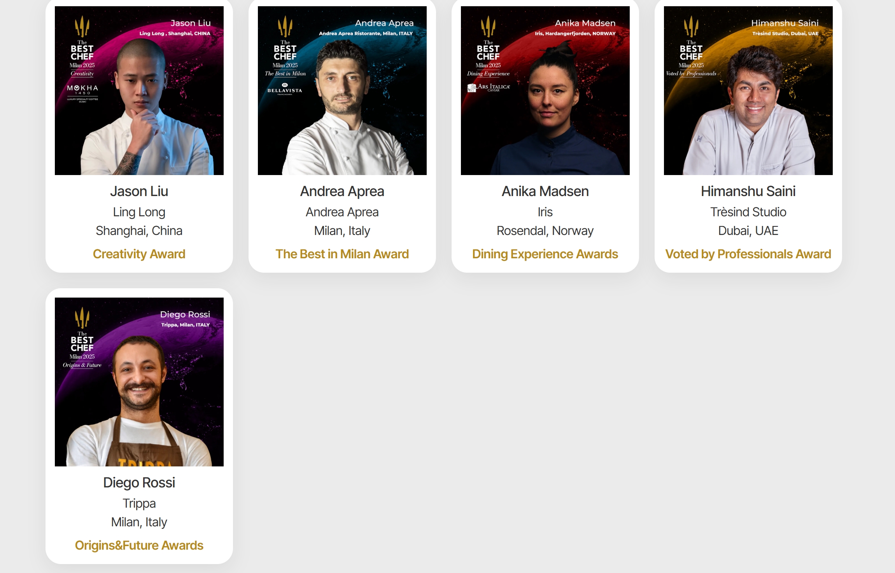Click the Andrea Aprea name heading
This screenshot has height=573, width=895.
(x=342, y=191)
